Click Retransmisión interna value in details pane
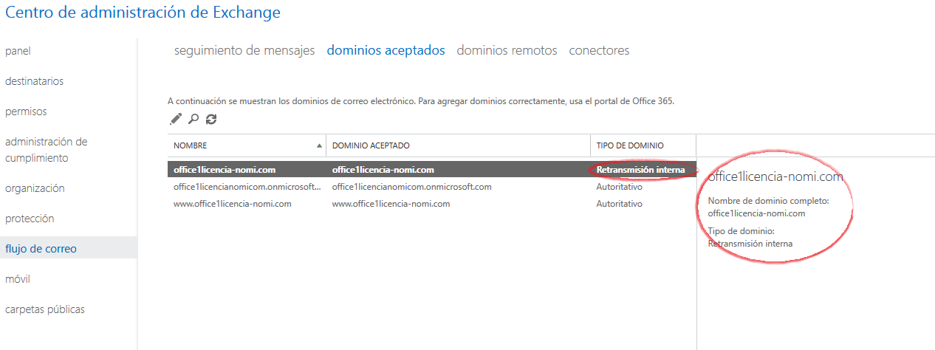 [x=750, y=243]
